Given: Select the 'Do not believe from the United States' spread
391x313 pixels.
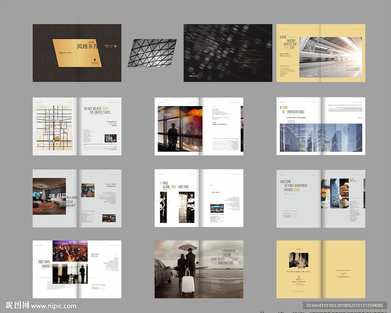Looking at the screenshot, I should click(77, 126).
